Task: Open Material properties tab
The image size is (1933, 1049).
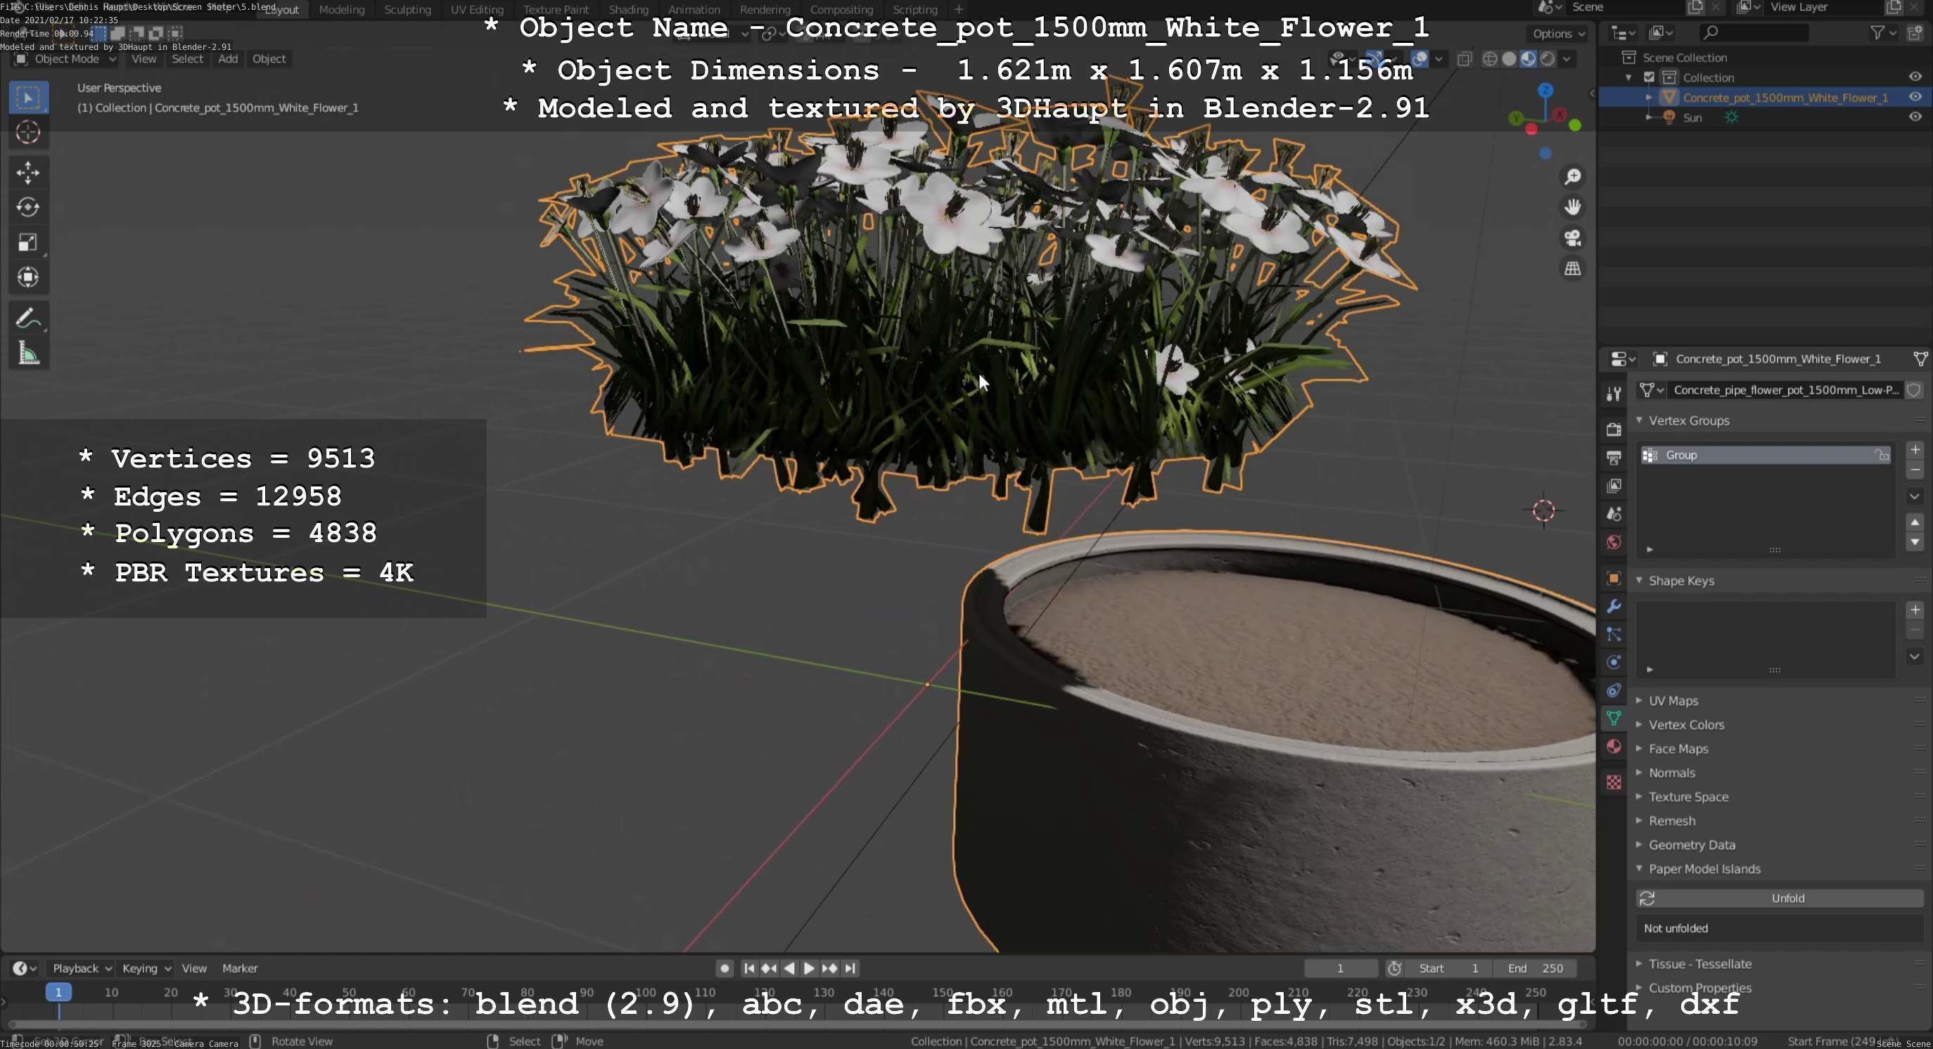Action: (x=1614, y=747)
